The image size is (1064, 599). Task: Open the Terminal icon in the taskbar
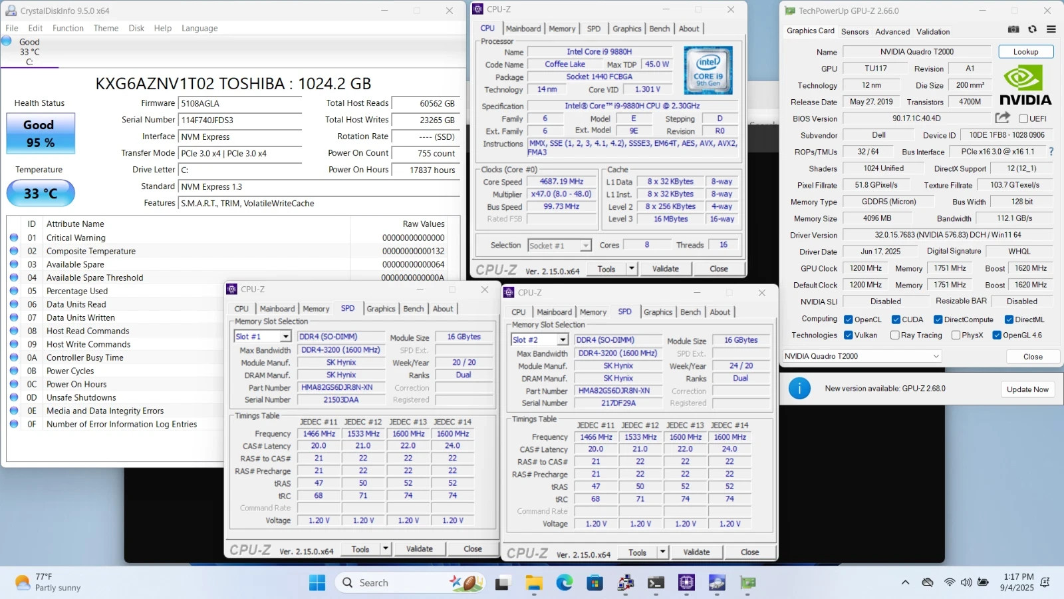[656, 583]
